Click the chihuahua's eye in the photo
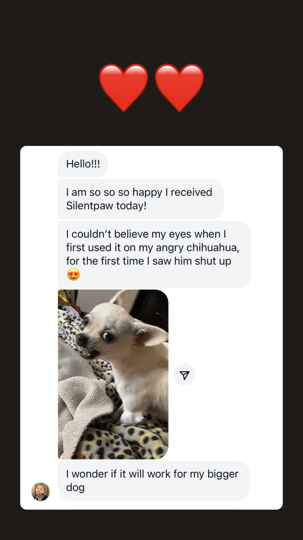The width and height of the screenshot is (303, 540). click(108, 336)
